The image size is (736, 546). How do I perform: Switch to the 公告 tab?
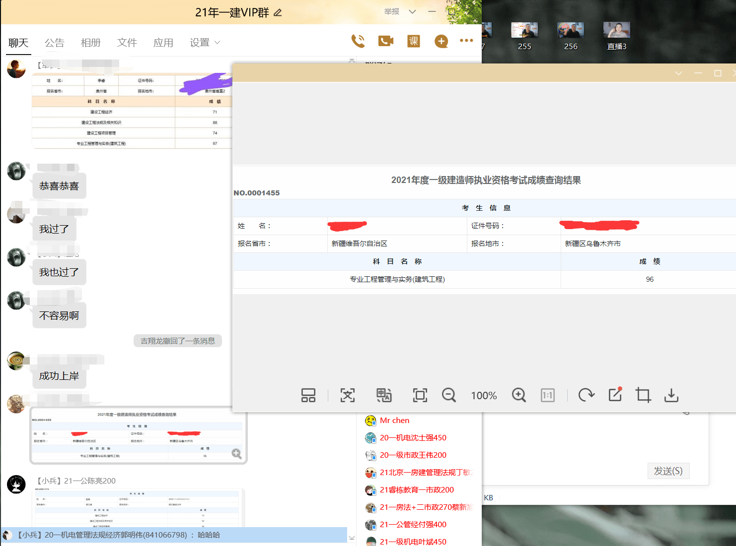tap(54, 43)
